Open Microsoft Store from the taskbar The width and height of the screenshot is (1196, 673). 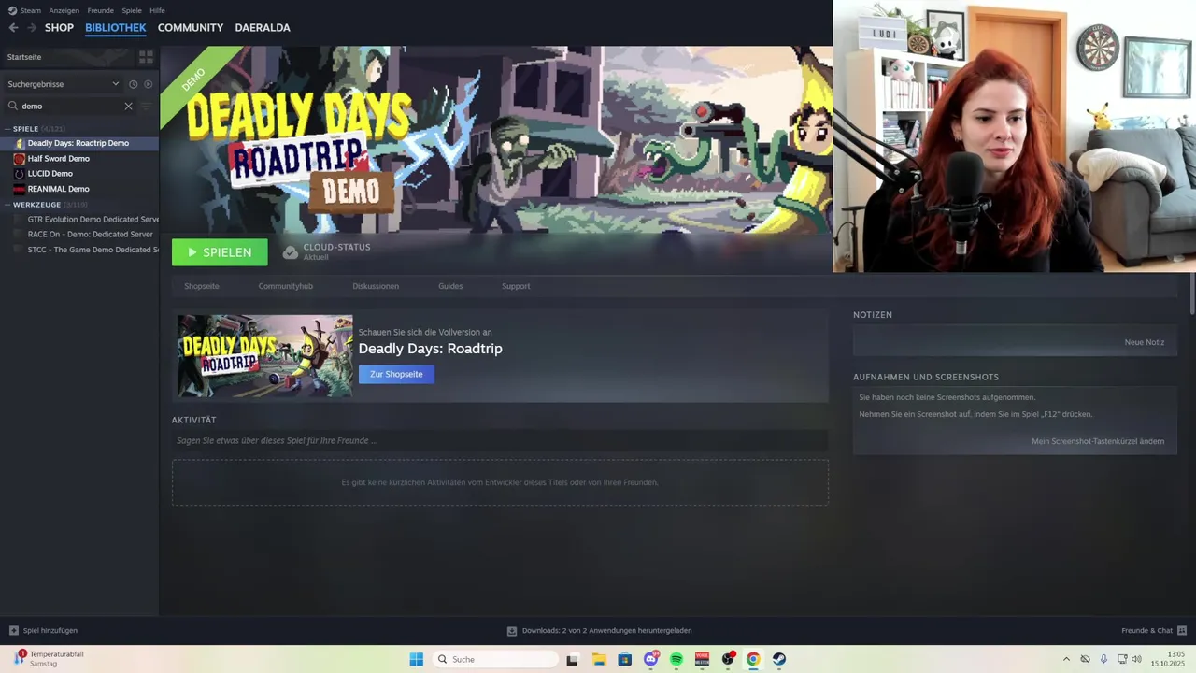coord(625,659)
